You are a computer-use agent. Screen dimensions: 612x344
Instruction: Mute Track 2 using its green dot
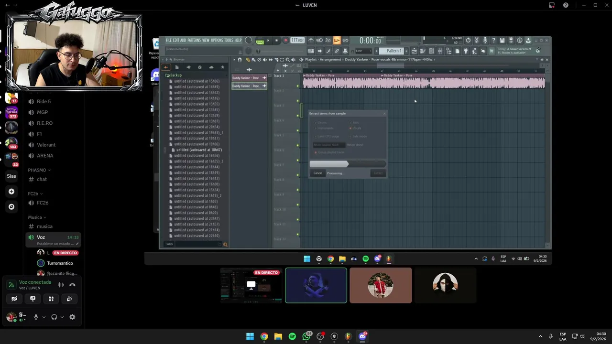click(298, 101)
